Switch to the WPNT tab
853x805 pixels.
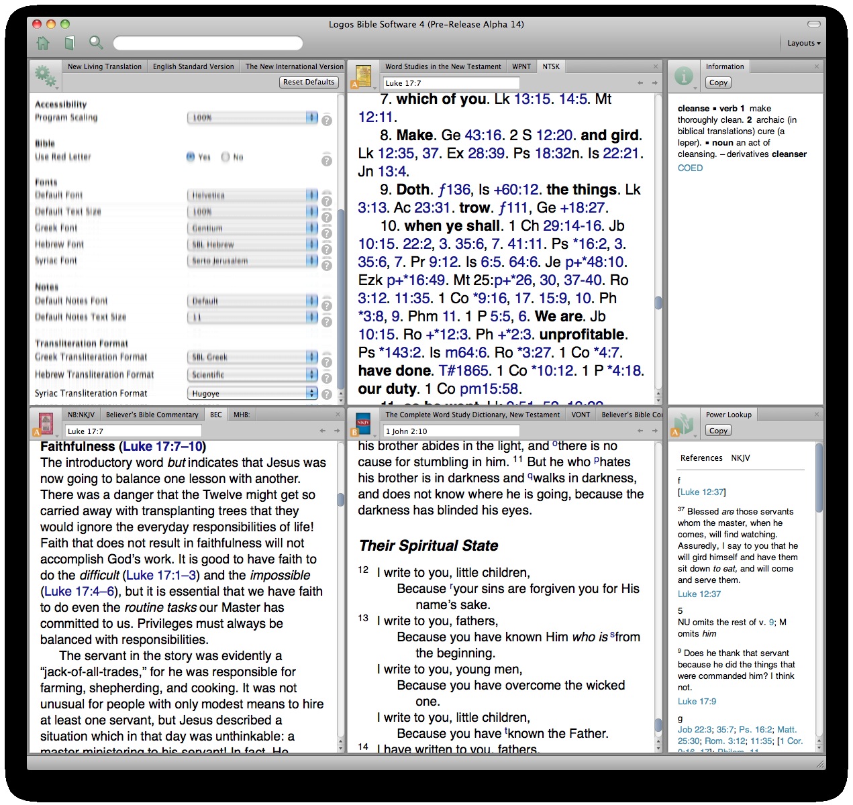[x=521, y=66]
